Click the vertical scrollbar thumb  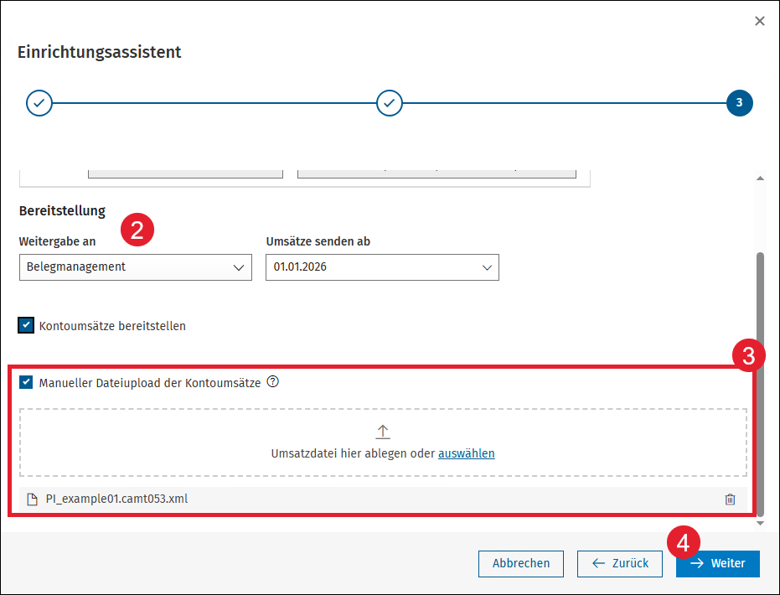pyautogui.click(x=760, y=383)
